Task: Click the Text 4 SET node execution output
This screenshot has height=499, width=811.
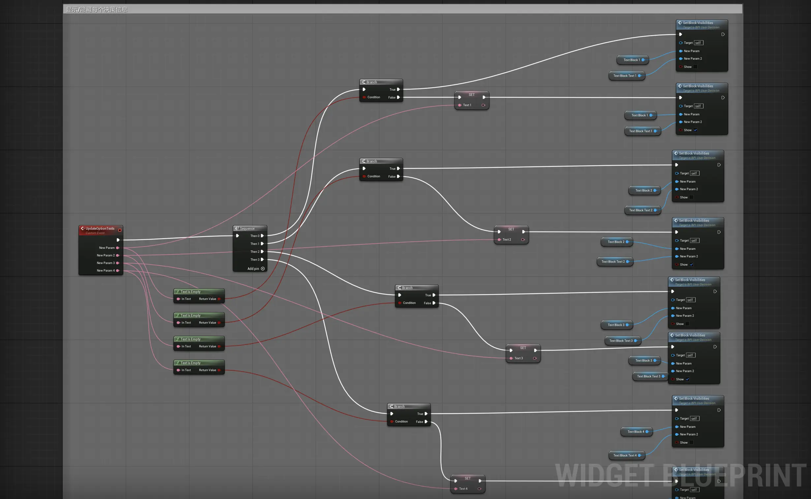Action: [x=480, y=481]
